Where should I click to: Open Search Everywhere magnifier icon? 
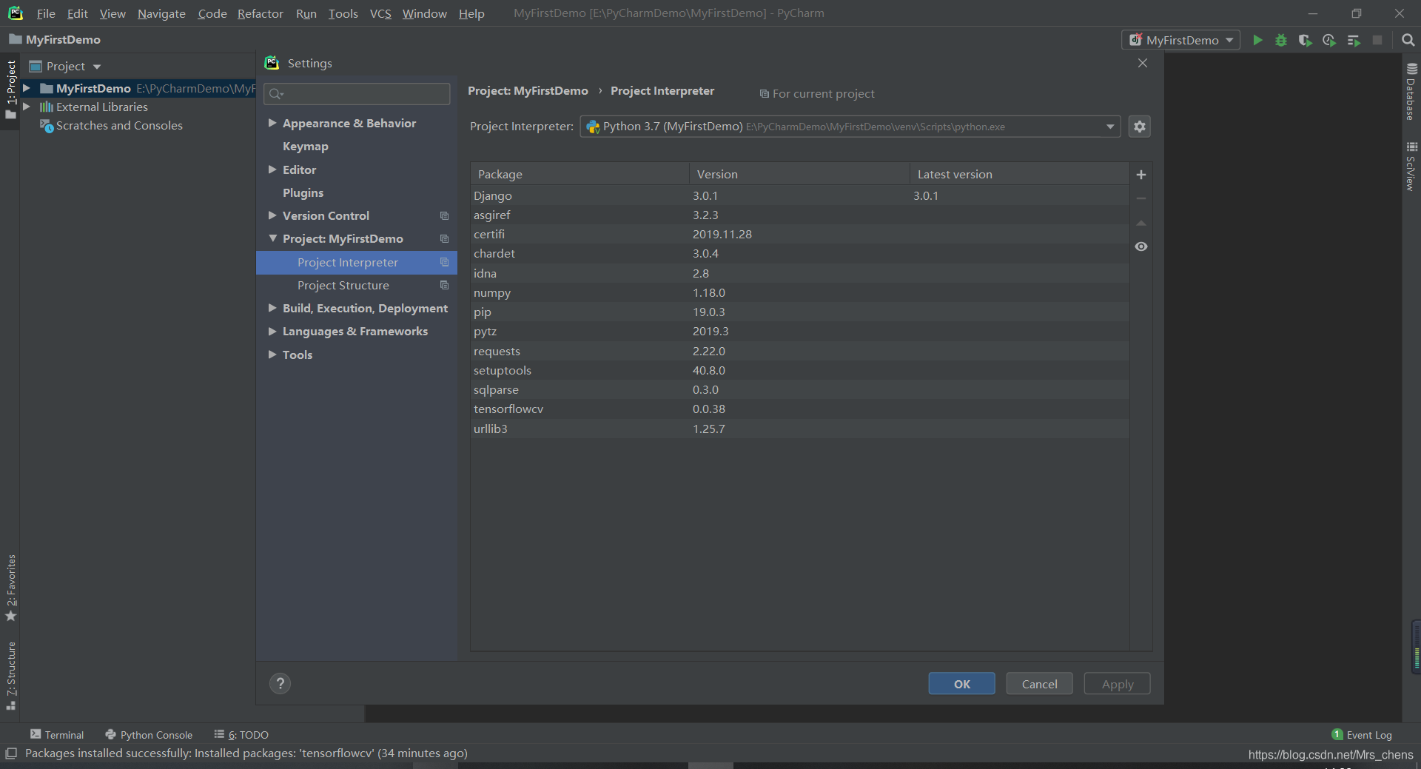point(1408,40)
